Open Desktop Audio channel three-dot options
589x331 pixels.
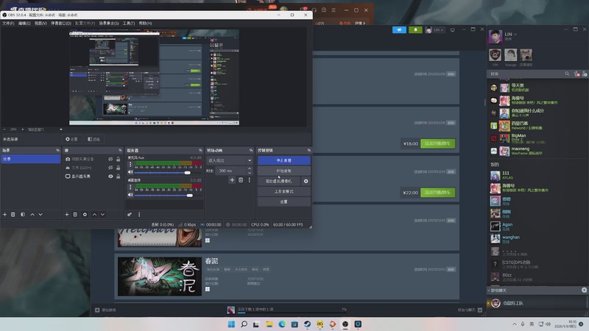pyautogui.click(x=130, y=187)
